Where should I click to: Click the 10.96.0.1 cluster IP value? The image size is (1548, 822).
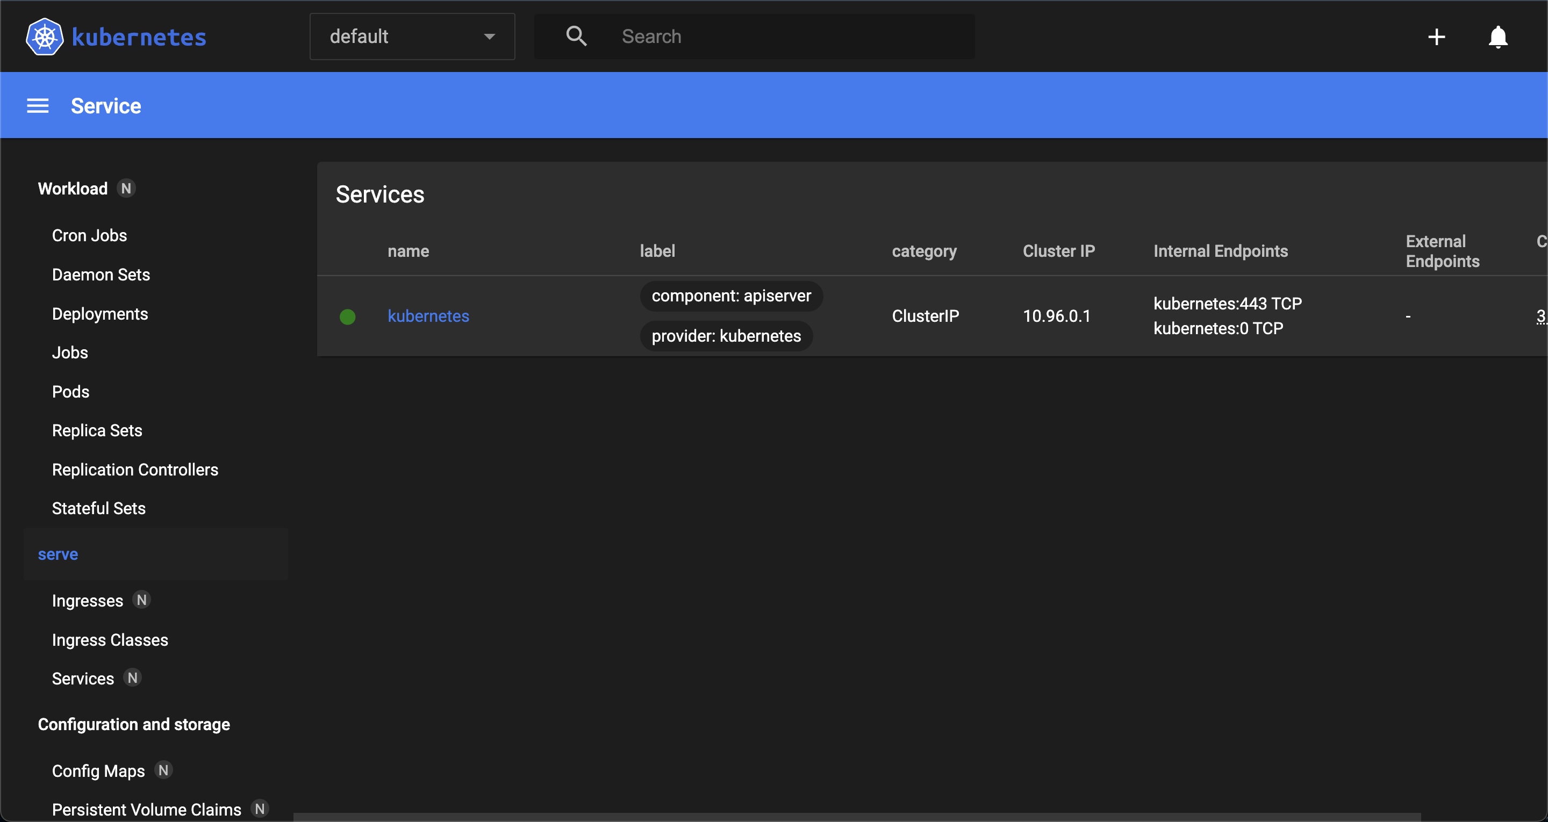pyautogui.click(x=1056, y=316)
